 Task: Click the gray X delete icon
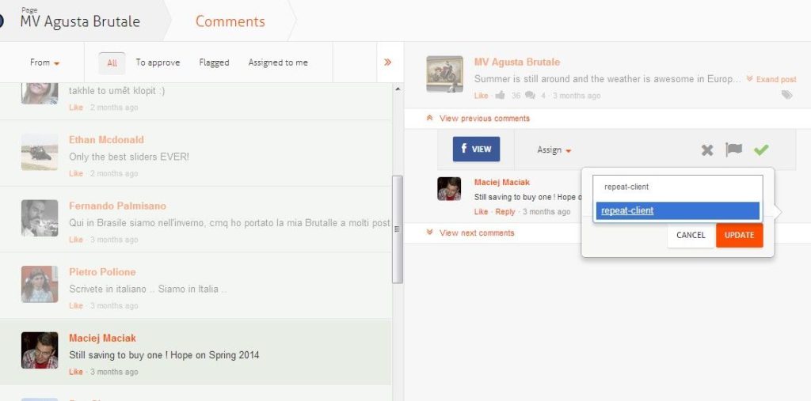click(707, 150)
